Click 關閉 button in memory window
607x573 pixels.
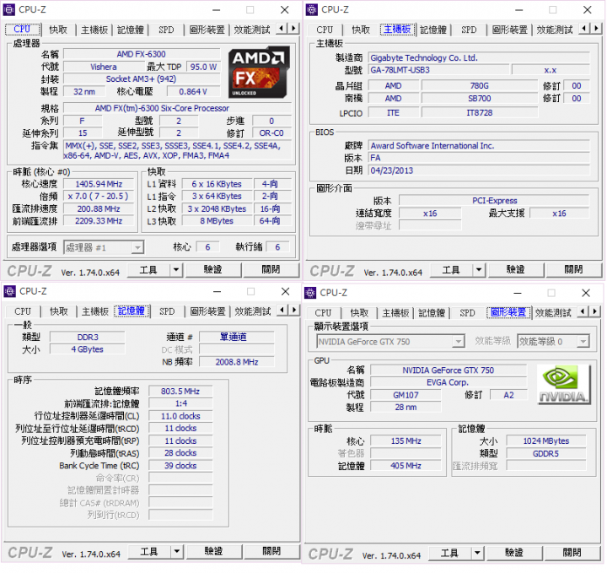pos(271,551)
